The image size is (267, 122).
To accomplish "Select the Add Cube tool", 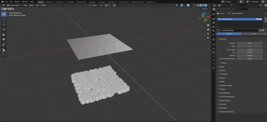I will coord(4,55).
